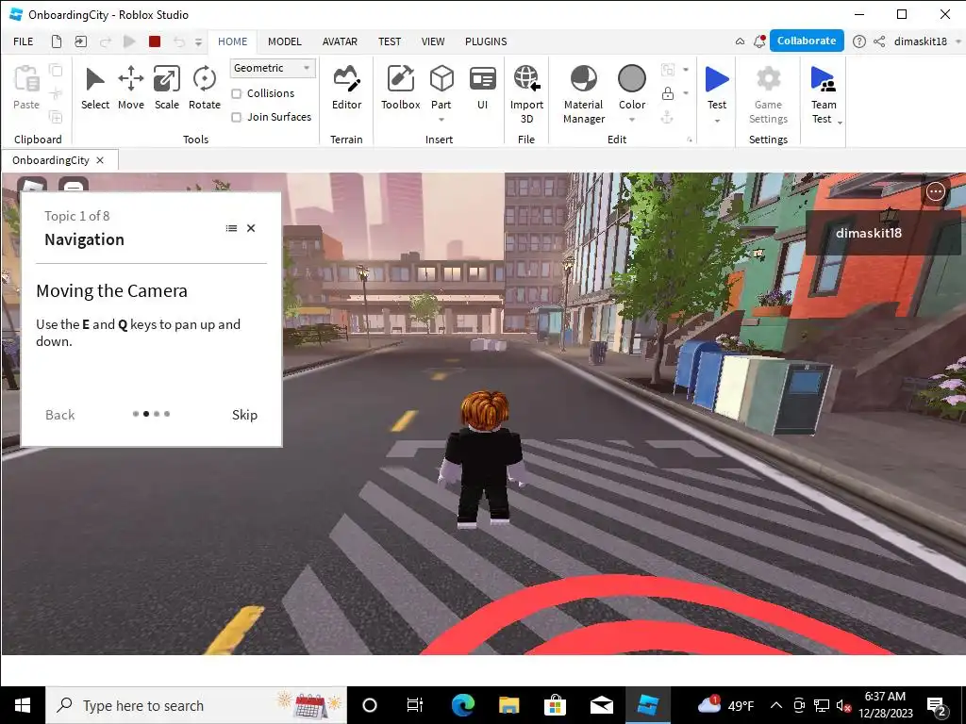Skip the tutorial step
This screenshot has width=966, height=724.
click(x=244, y=415)
